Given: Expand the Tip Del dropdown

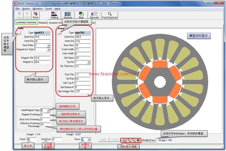Looking at the screenshot, I should tap(88, 62).
